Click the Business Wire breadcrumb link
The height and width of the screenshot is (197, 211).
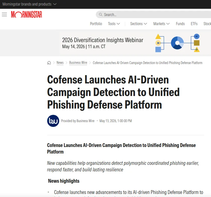coord(78,63)
